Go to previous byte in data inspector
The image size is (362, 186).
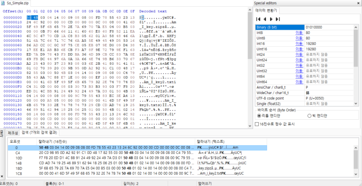[265, 19]
